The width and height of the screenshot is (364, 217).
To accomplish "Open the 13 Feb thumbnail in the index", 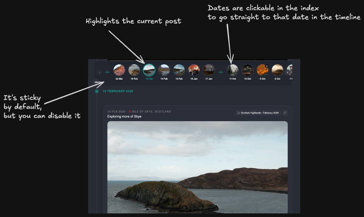I will click(x=179, y=70).
